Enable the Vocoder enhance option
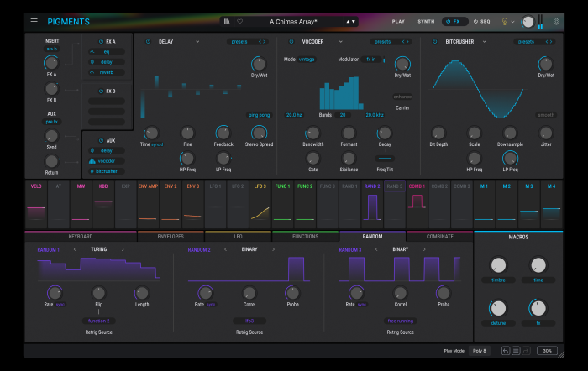 tap(402, 97)
